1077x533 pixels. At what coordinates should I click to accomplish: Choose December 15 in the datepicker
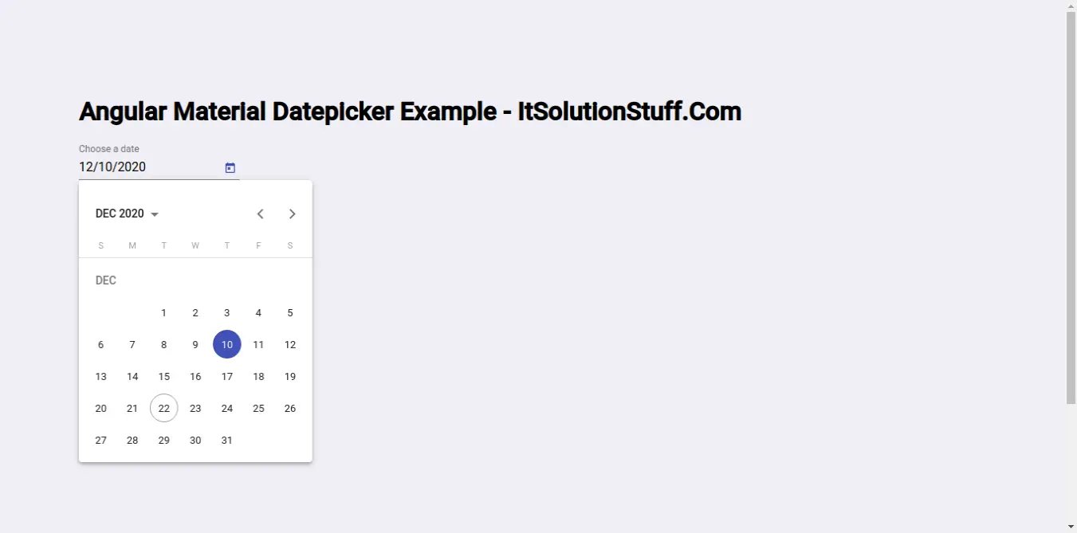163,376
